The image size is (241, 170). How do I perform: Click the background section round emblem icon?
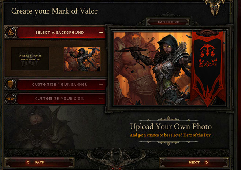pyautogui.click(x=11, y=33)
